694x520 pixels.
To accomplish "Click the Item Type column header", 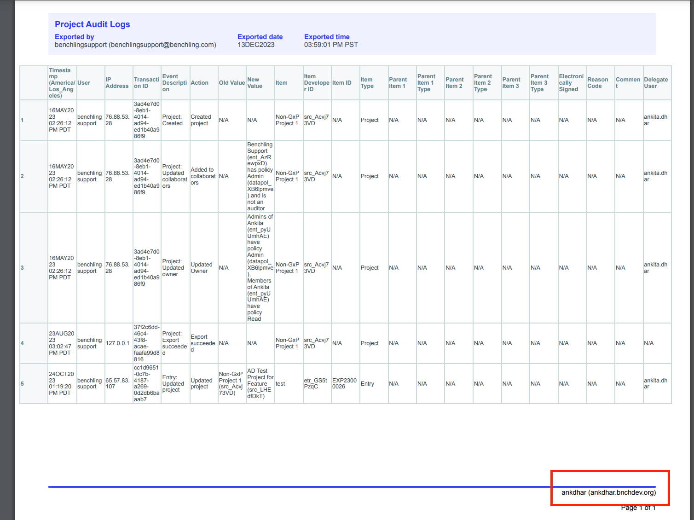I will tap(374, 83).
